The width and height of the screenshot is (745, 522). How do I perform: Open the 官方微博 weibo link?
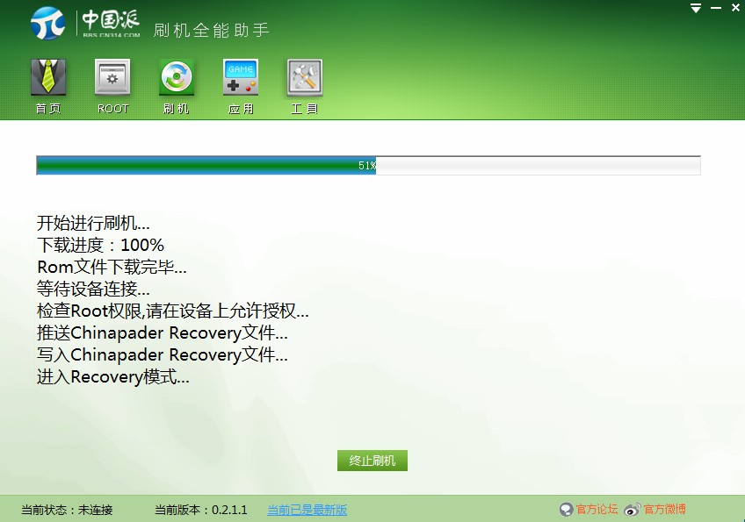click(x=665, y=509)
